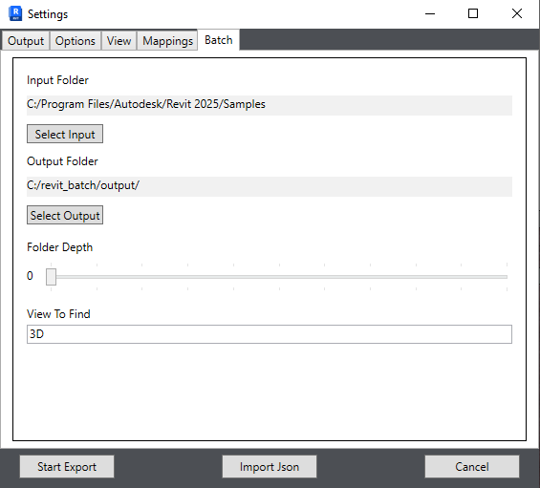Click the middle of Folder Depth slider track
540x488 pixels.
279,277
